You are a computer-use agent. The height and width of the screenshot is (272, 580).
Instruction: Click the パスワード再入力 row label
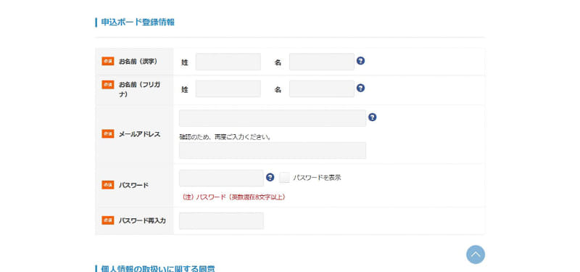coord(142,221)
